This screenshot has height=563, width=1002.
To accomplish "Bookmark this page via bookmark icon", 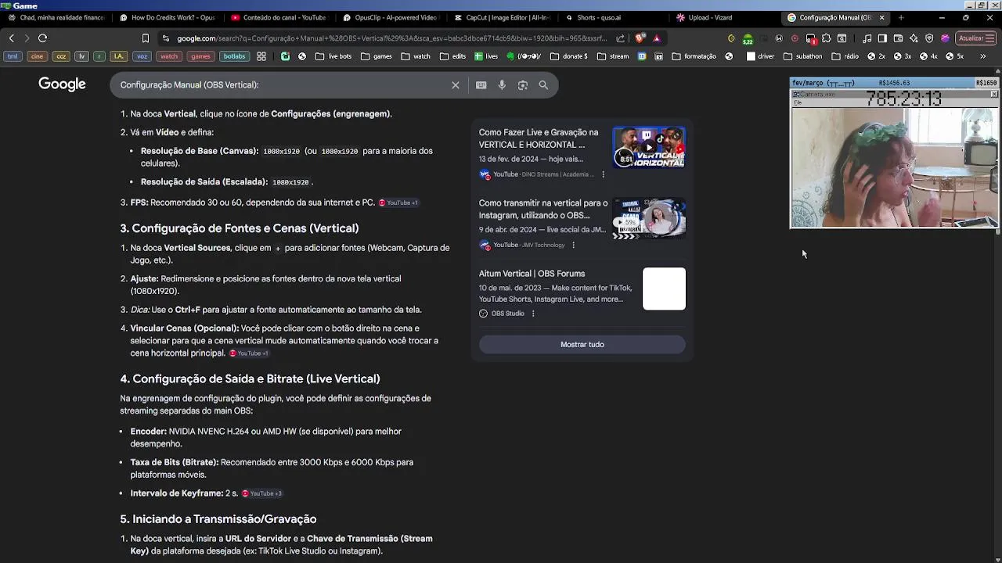I will [145, 38].
